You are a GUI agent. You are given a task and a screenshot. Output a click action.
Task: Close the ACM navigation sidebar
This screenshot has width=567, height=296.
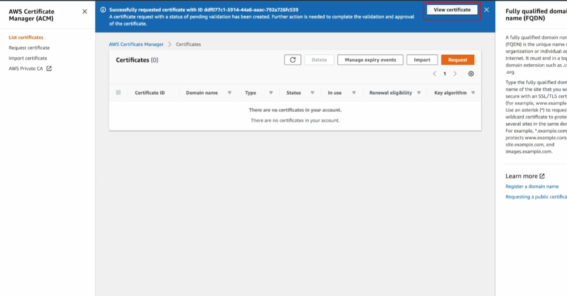[85, 12]
